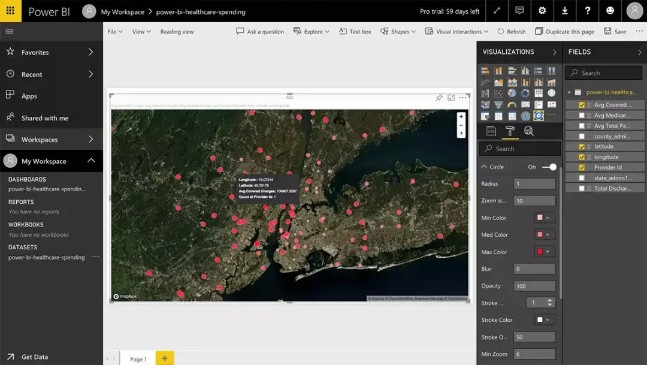Image resolution: width=647 pixels, height=365 pixels.
Task: Open the Format pane with the paint roller icon
Action: pos(510,131)
